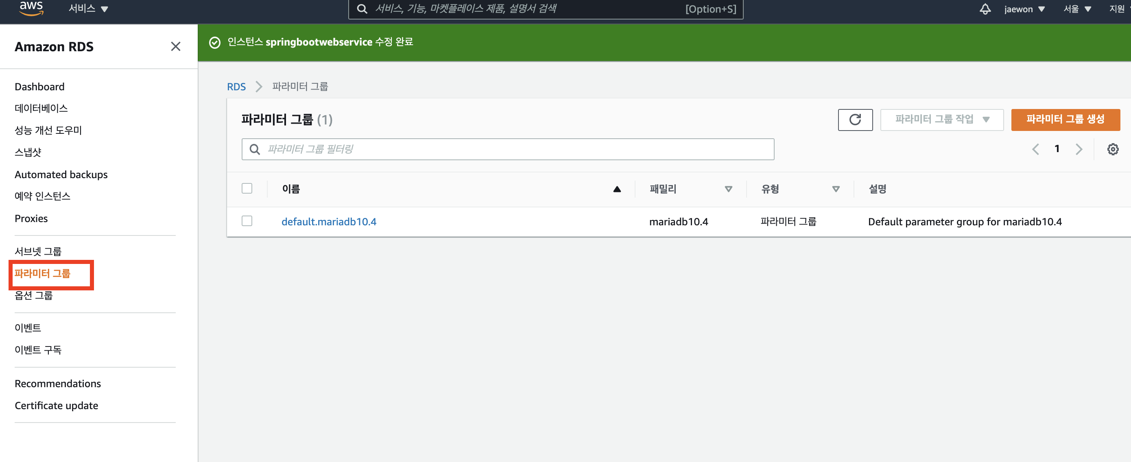
Task: Open 파라미터 그룹 작업 actions dropdown
Action: pos(941,120)
